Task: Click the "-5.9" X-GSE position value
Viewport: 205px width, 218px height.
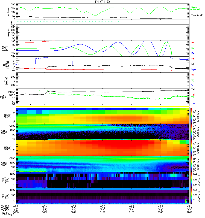Action: [x=74, y=206]
